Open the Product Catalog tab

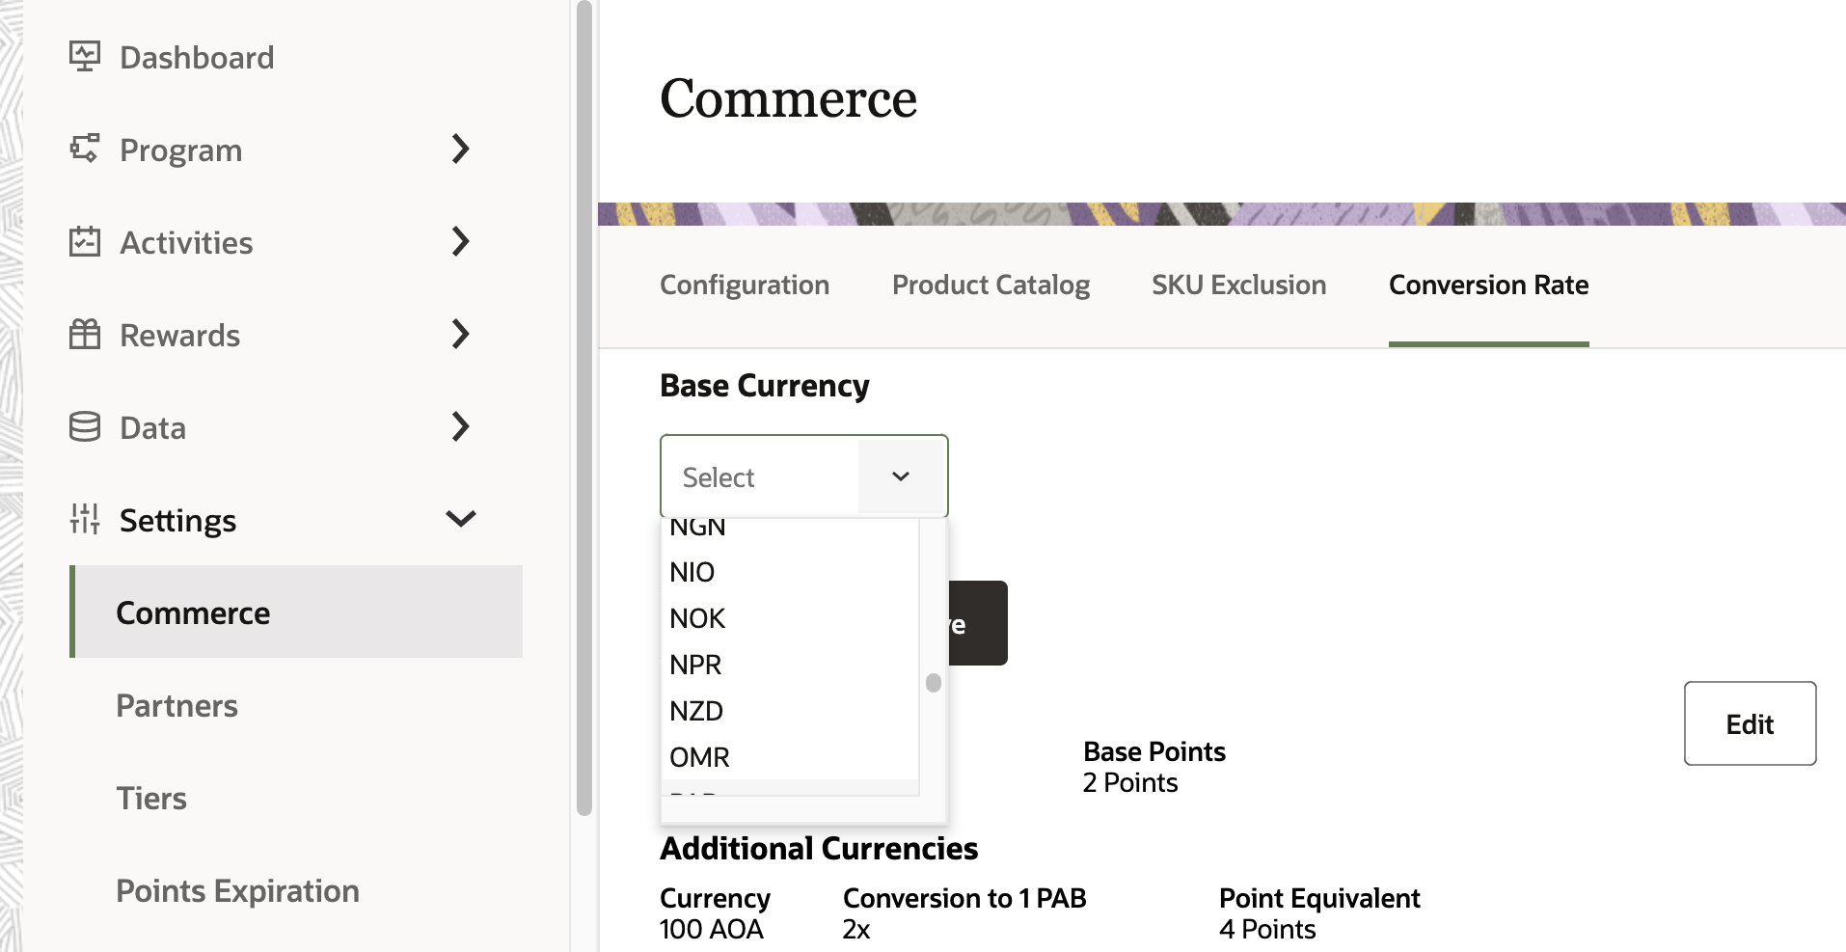pos(991,286)
